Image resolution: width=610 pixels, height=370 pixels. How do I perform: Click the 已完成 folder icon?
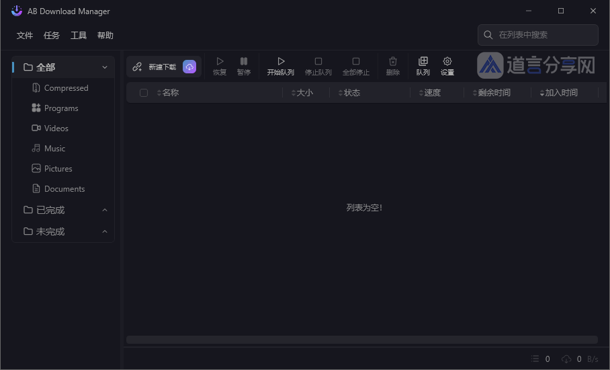[x=28, y=210]
